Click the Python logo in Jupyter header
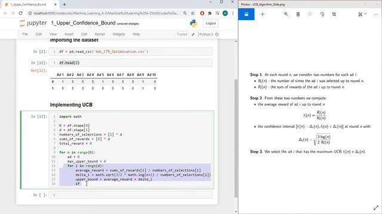The height and width of the screenshot is (214, 382). [x=193, y=23]
